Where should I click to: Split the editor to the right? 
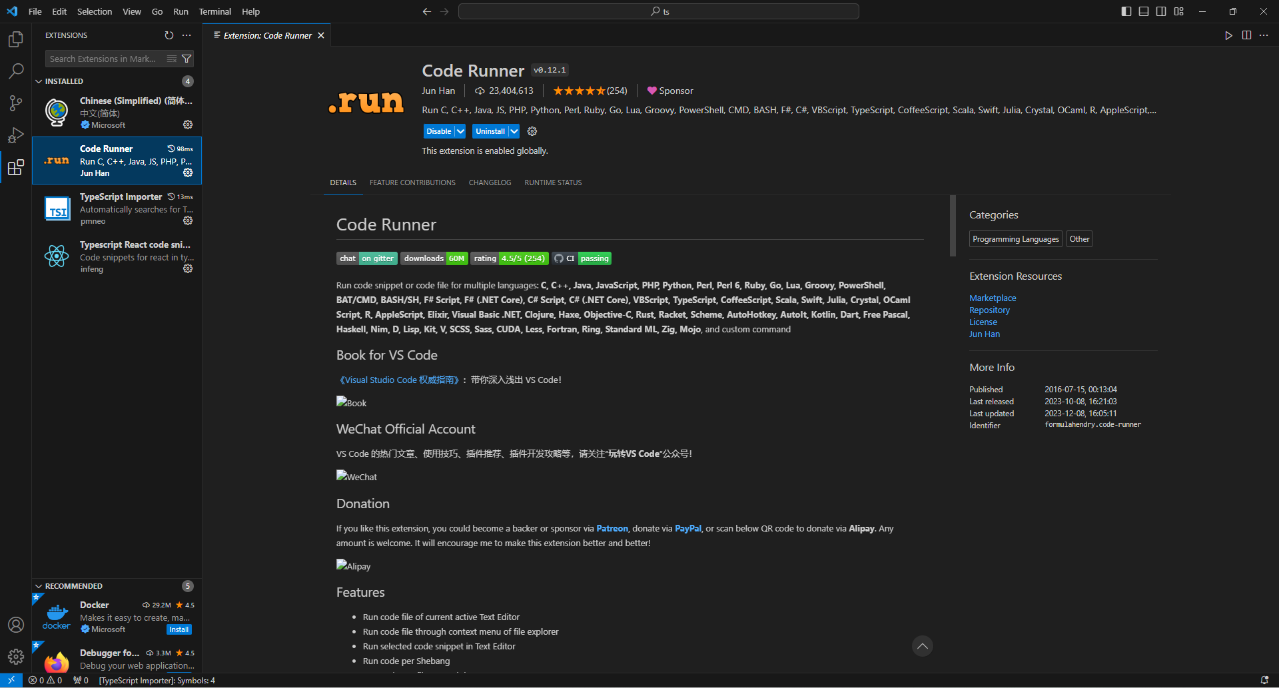coord(1246,35)
